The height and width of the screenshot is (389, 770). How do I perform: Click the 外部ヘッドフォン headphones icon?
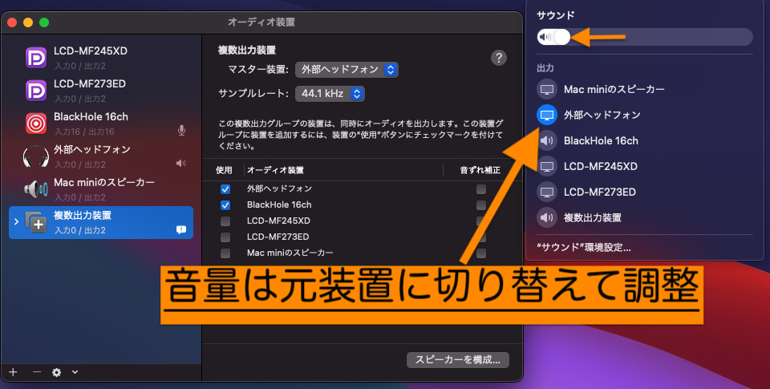(x=36, y=156)
